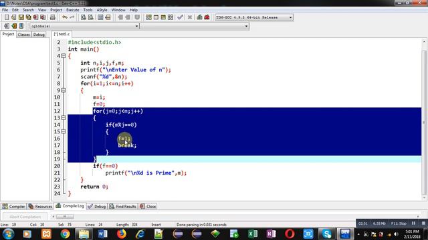Viewport: 428px width, 240px height.
Task: Open the Tools menu
Action: pos(88,10)
